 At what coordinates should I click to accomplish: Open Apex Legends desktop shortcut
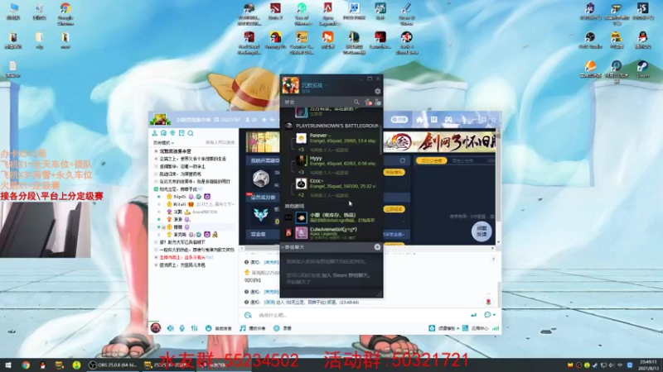(327, 14)
